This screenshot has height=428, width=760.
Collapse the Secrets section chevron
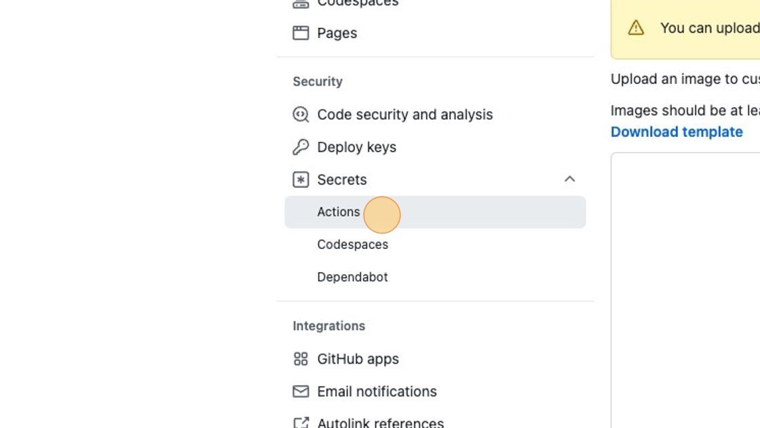click(569, 179)
